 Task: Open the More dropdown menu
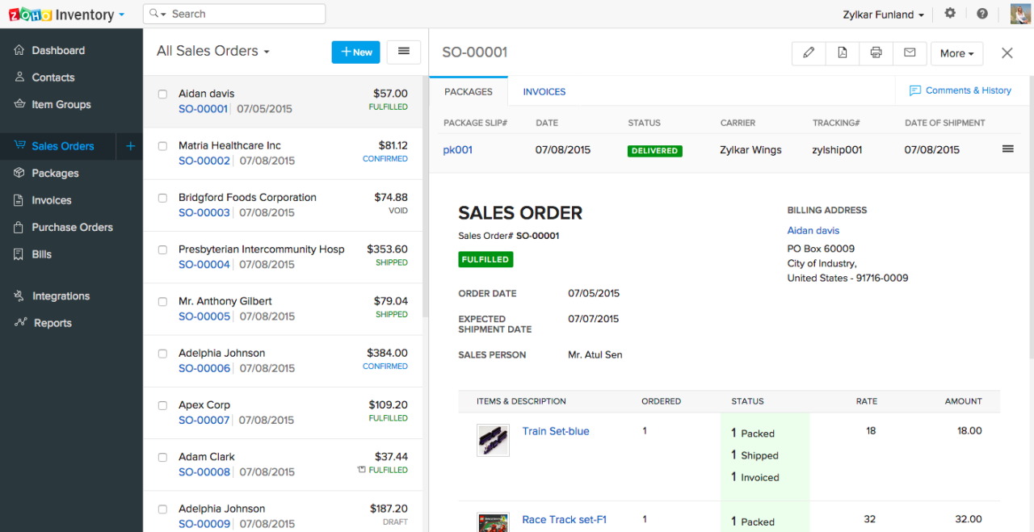pyautogui.click(x=956, y=53)
